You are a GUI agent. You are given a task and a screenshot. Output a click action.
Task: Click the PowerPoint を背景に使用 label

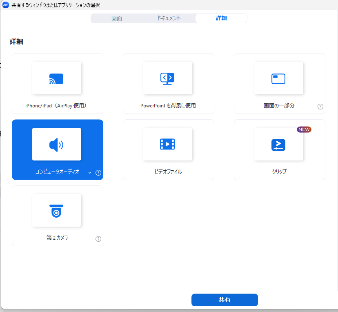coord(168,106)
